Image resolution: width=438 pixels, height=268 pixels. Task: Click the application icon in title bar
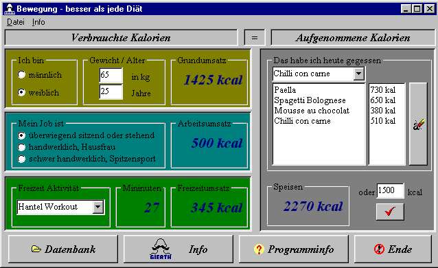[x=10, y=9]
